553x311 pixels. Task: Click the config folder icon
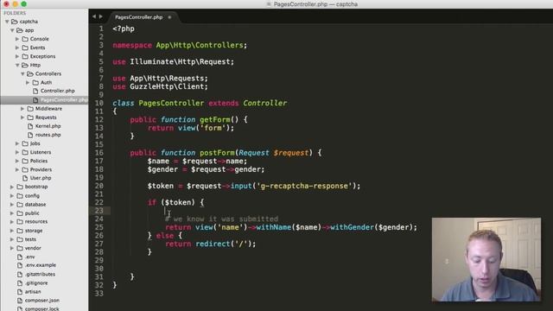pyautogui.click(x=20, y=196)
